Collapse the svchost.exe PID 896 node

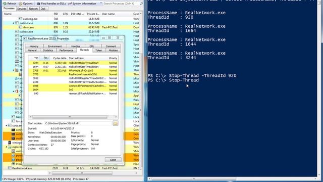[14, 23]
